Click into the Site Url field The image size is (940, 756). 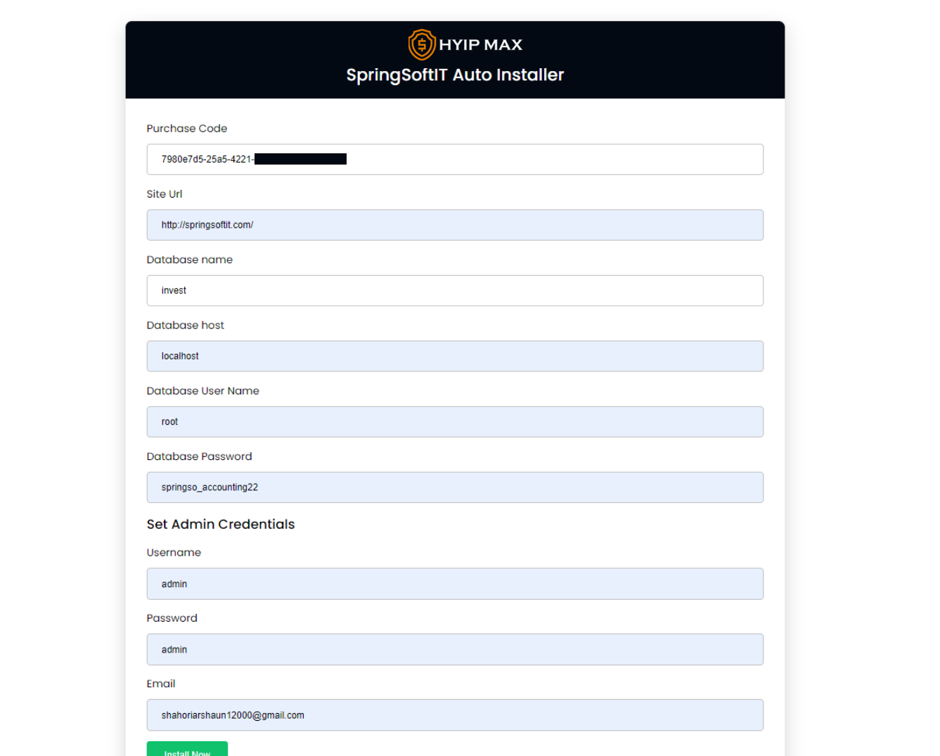click(455, 225)
